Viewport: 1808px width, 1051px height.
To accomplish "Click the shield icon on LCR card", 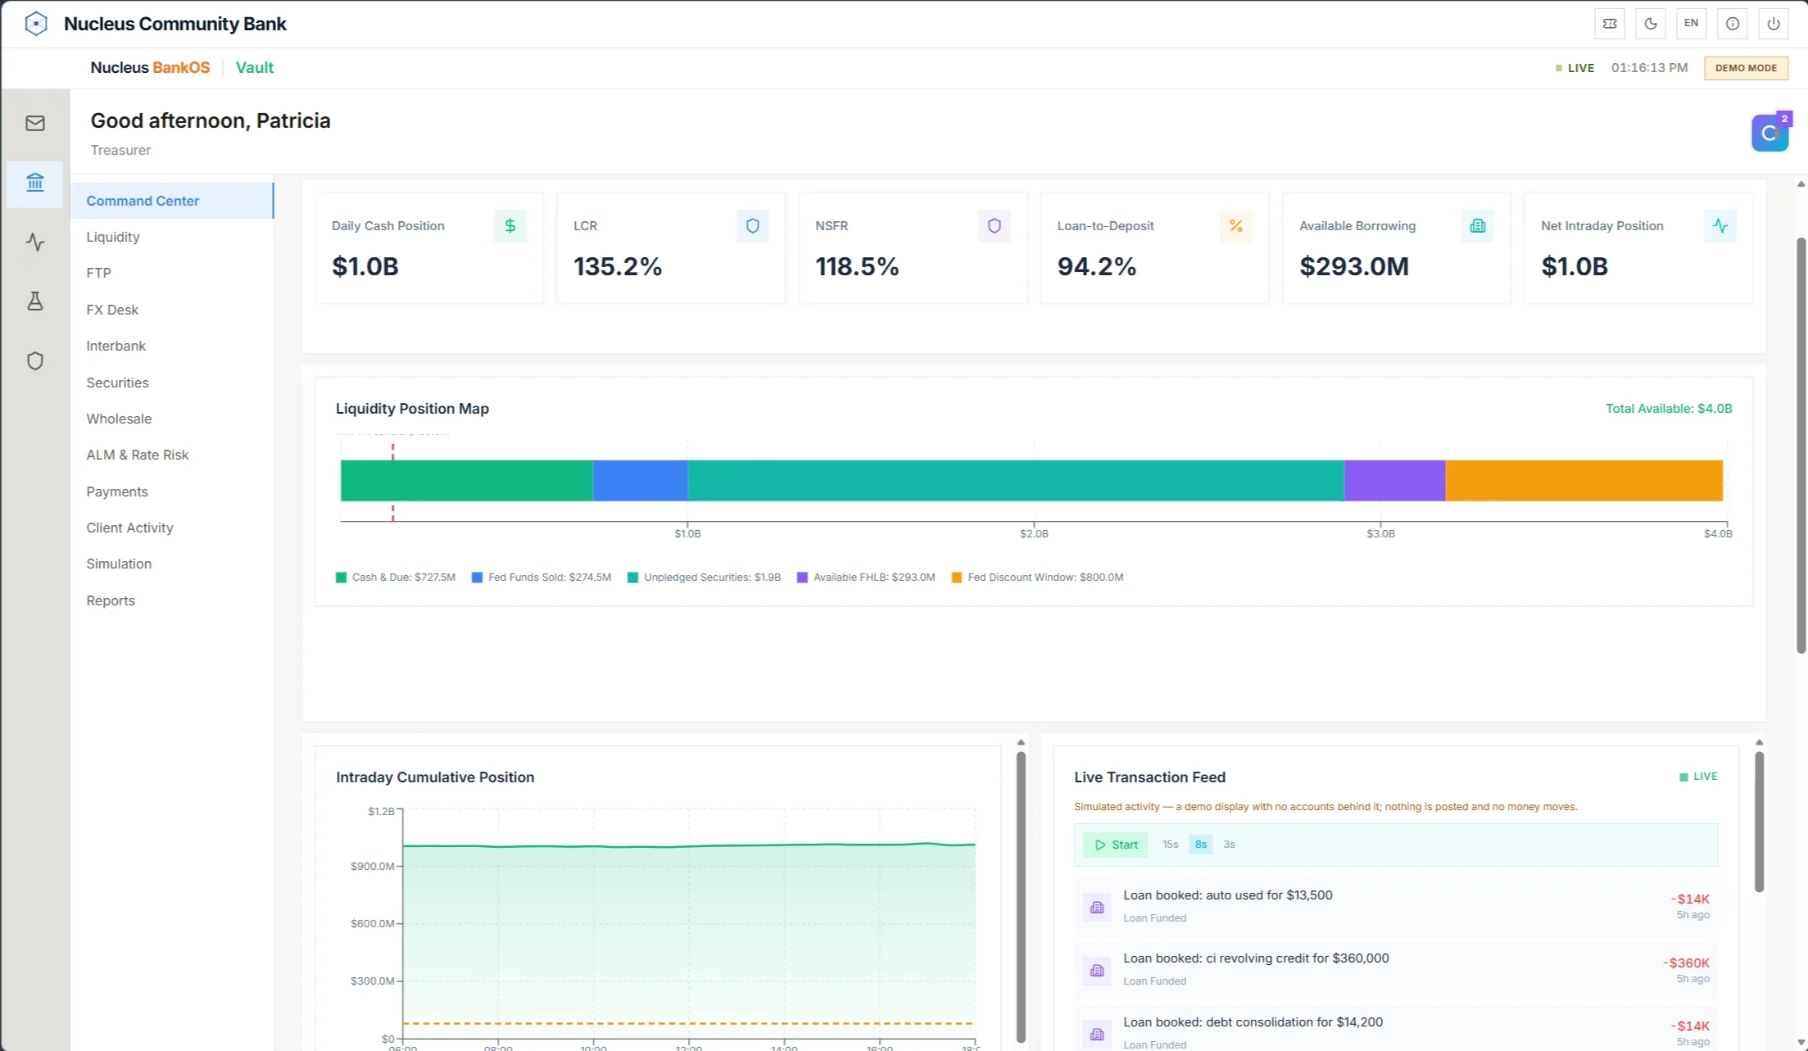I will click(752, 226).
